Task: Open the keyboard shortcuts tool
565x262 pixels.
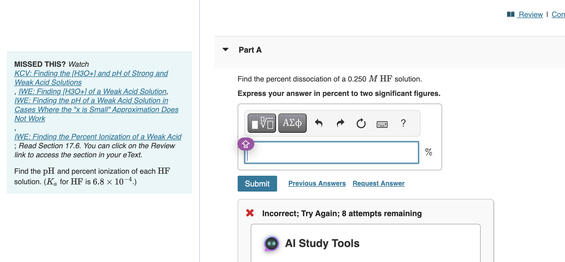Action: 382,124
